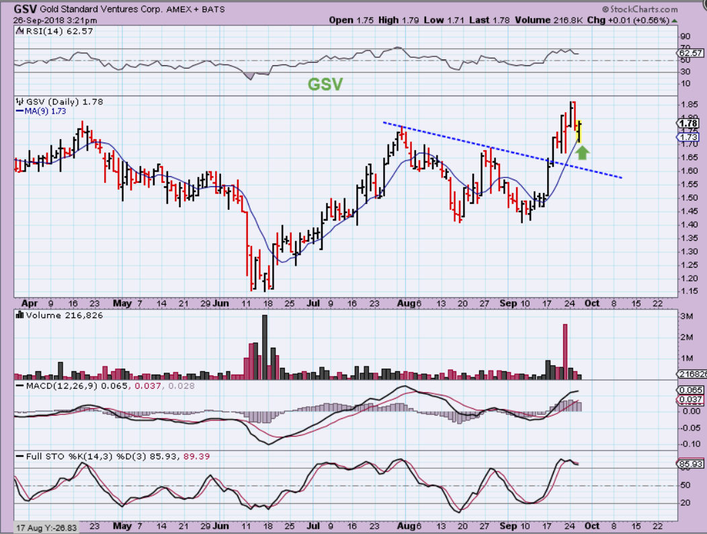This screenshot has width=707, height=534.
Task: Click the 26-Sep-2018 3:21pm timestamp
Action: coord(55,20)
